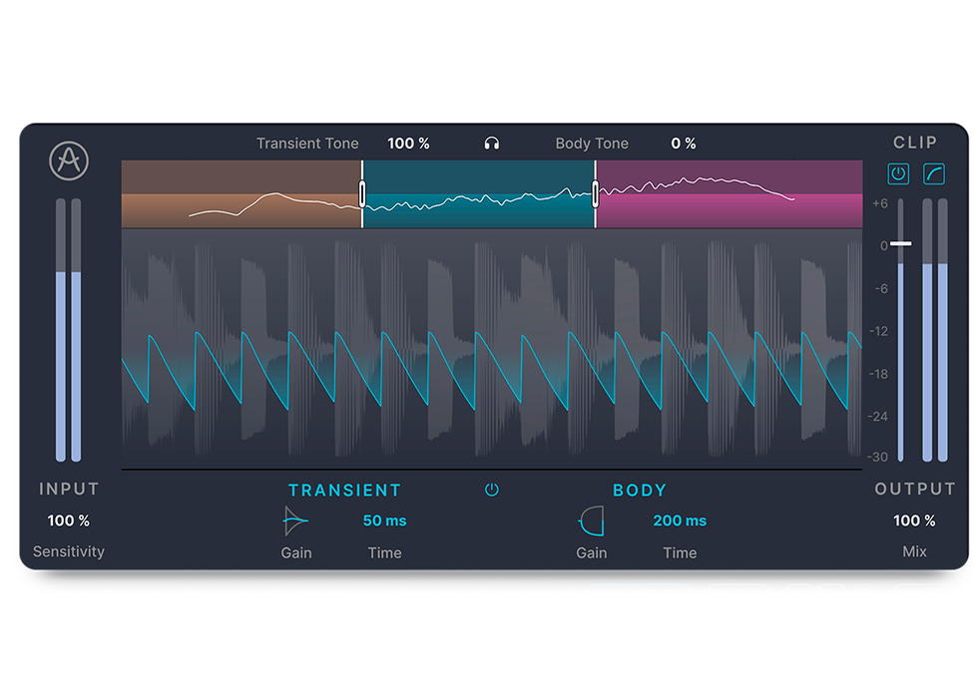Toggle the blue clipper on/off switch
This screenshot has height=682, width=979.
click(897, 174)
